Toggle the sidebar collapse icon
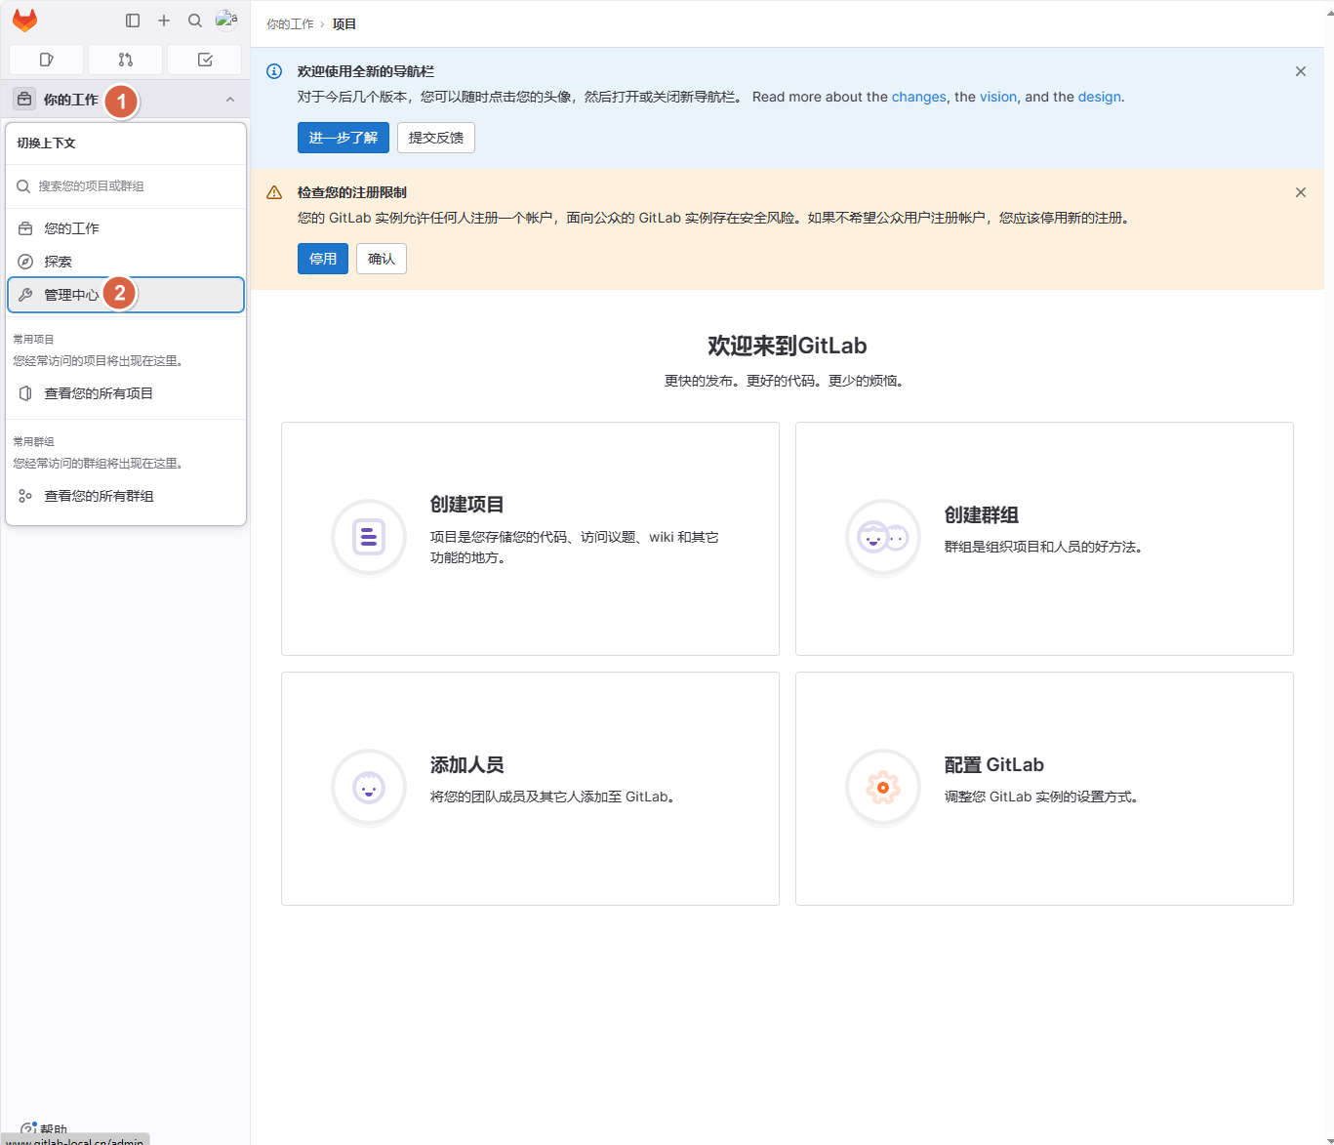 click(133, 20)
